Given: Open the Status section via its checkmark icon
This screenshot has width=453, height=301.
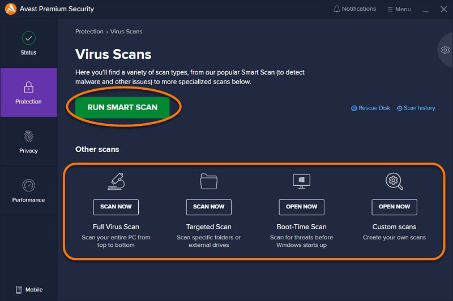Looking at the screenshot, I should (x=29, y=38).
